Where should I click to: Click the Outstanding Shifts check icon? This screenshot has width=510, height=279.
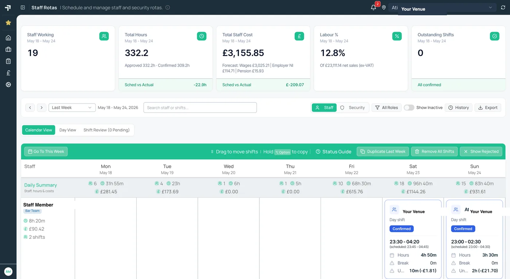(494, 36)
